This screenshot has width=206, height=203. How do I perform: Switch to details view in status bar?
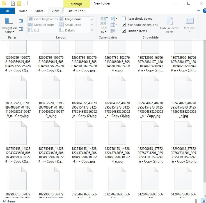pos(198,201)
